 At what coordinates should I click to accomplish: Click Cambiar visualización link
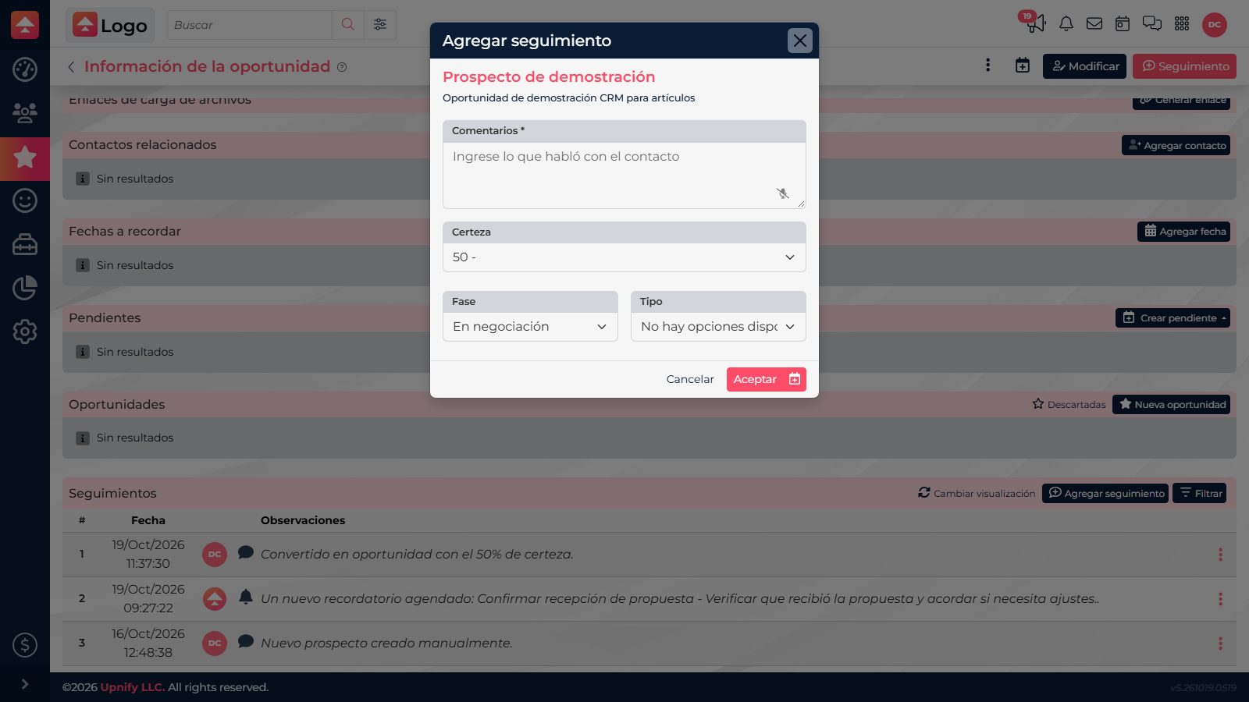(977, 493)
